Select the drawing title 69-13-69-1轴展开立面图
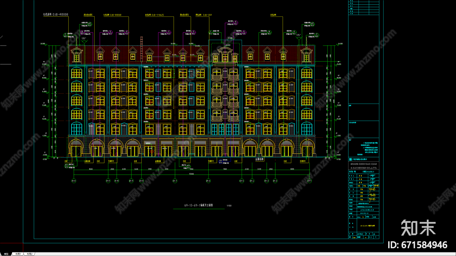 (199, 205)
